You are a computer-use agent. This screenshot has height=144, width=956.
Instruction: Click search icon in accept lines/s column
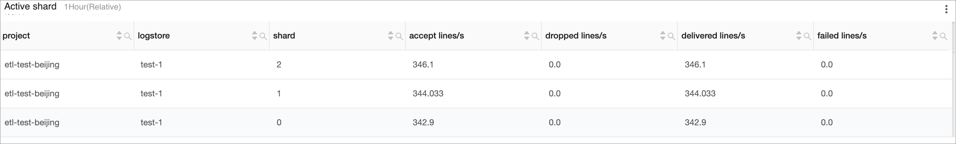[535, 36]
